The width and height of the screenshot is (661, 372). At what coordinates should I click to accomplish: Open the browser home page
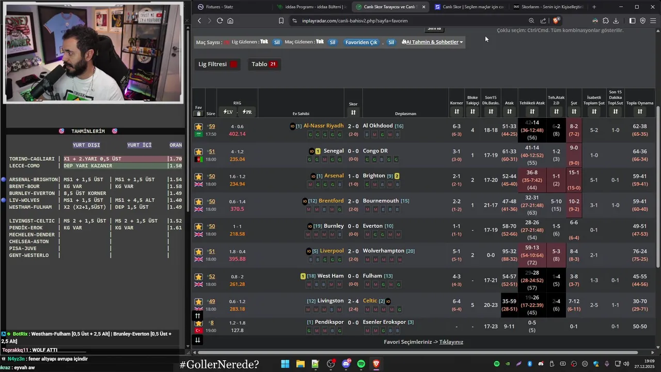click(x=230, y=21)
